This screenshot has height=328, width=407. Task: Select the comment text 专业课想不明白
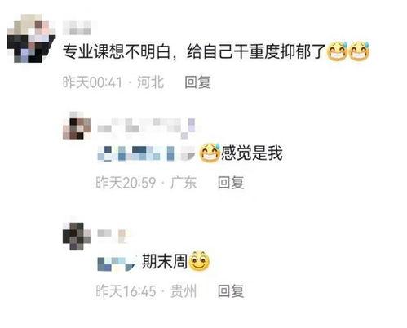click(117, 51)
